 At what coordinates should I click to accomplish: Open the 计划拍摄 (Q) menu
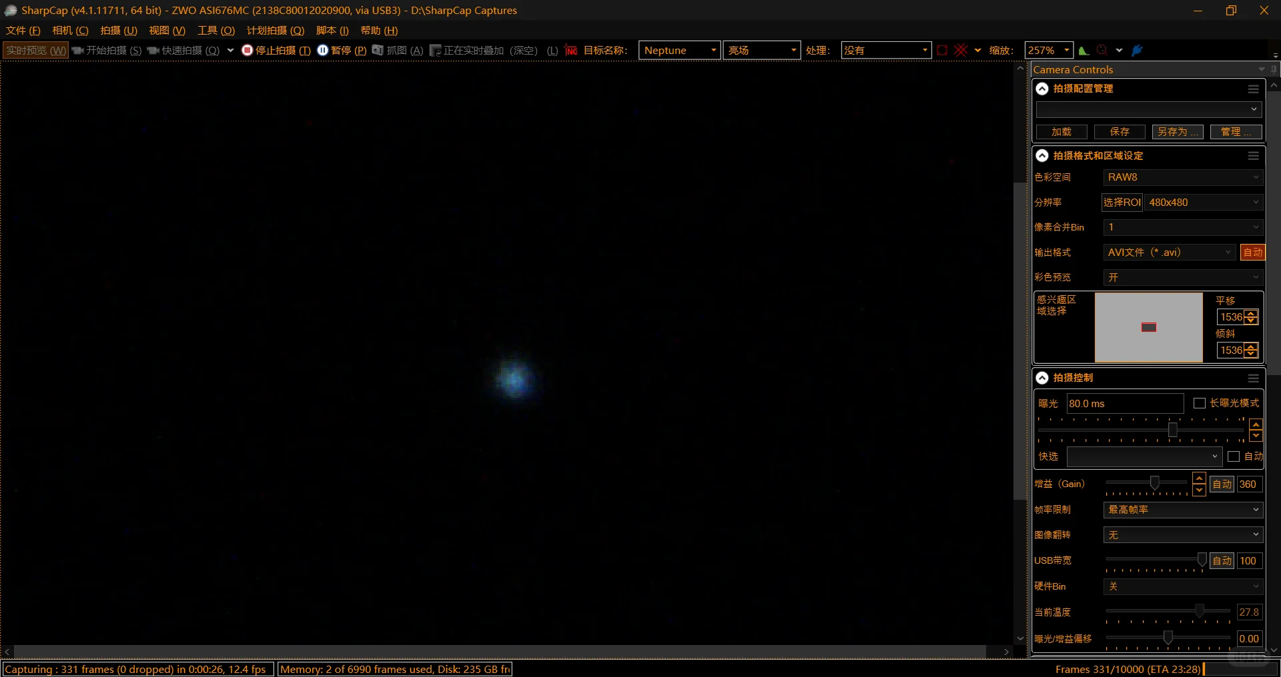click(x=276, y=31)
